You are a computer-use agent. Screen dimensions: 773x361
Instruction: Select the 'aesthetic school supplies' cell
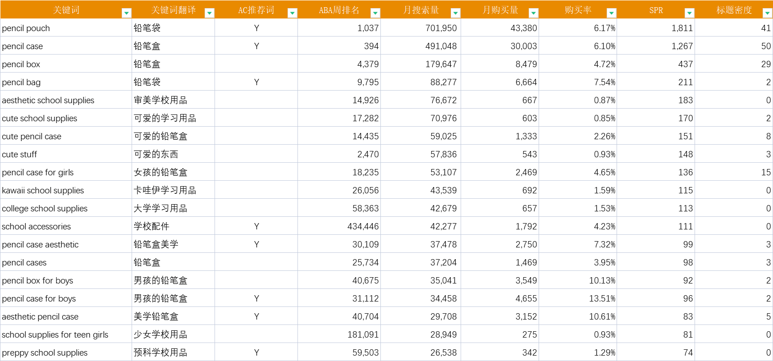[66, 100]
